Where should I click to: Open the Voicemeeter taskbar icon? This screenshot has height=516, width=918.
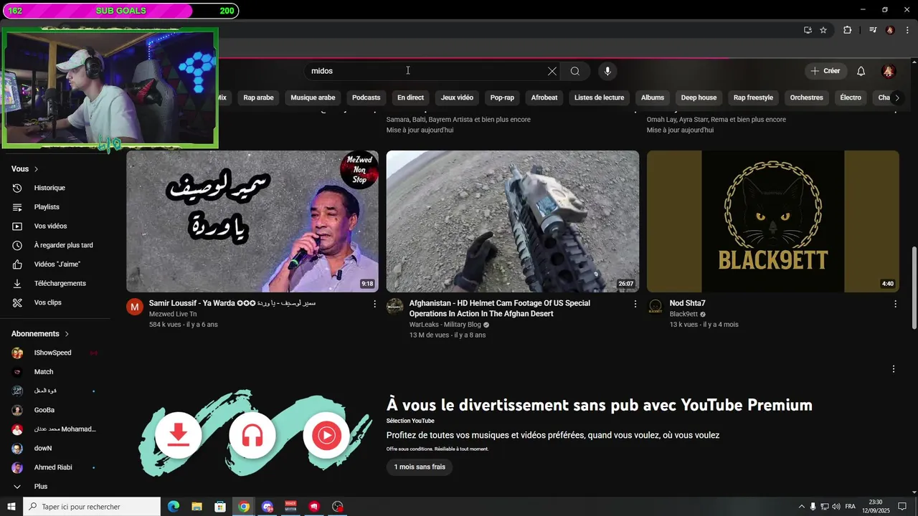[290, 507]
